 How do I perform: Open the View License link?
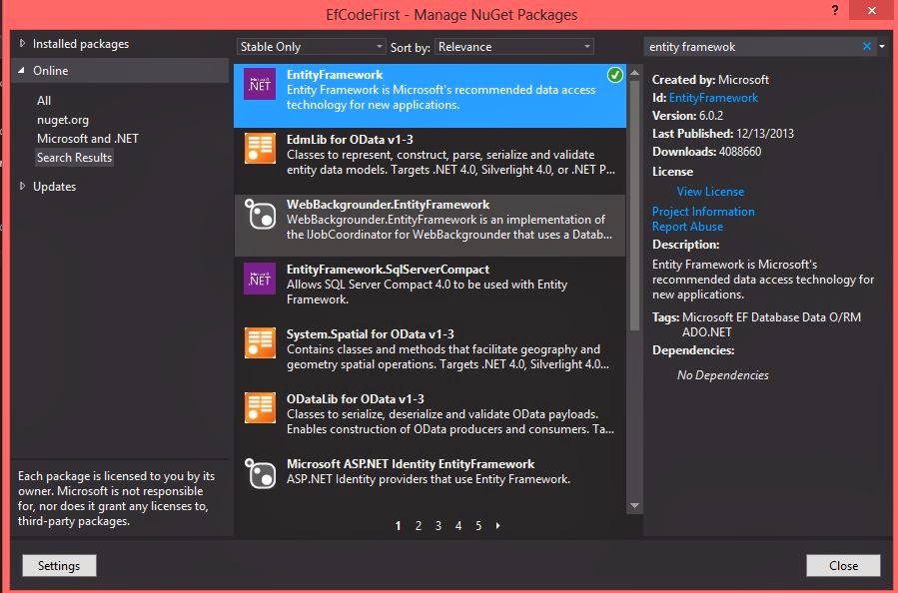tap(710, 192)
